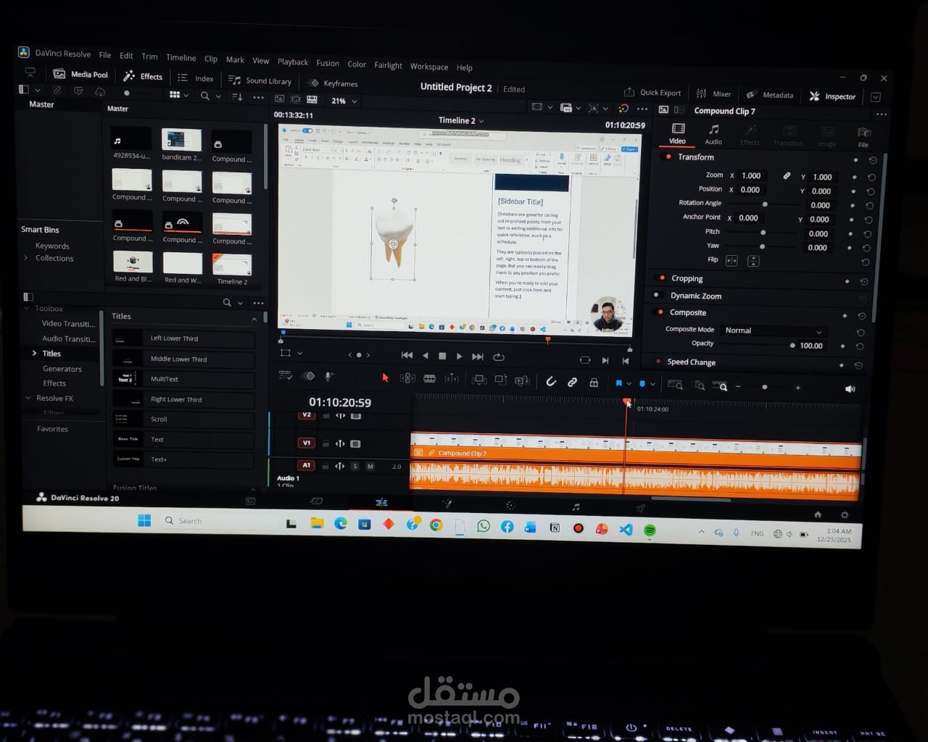Toggle the zoom link chain icon
This screenshot has width=928, height=742.
coord(787,175)
